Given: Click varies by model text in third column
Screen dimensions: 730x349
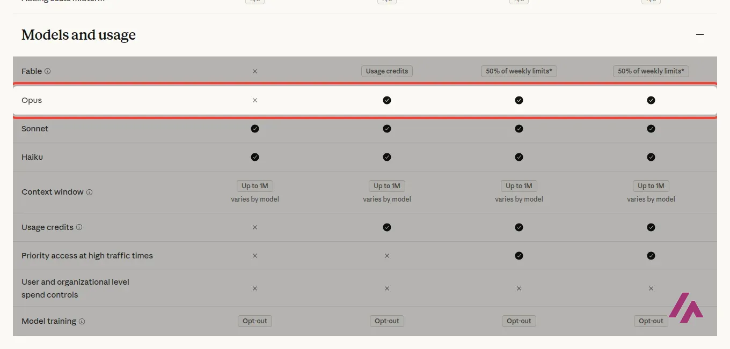Looking at the screenshot, I should click(519, 199).
